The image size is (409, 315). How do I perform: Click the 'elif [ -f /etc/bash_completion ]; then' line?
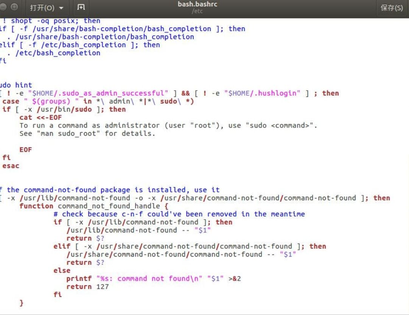(x=80, y=45)
